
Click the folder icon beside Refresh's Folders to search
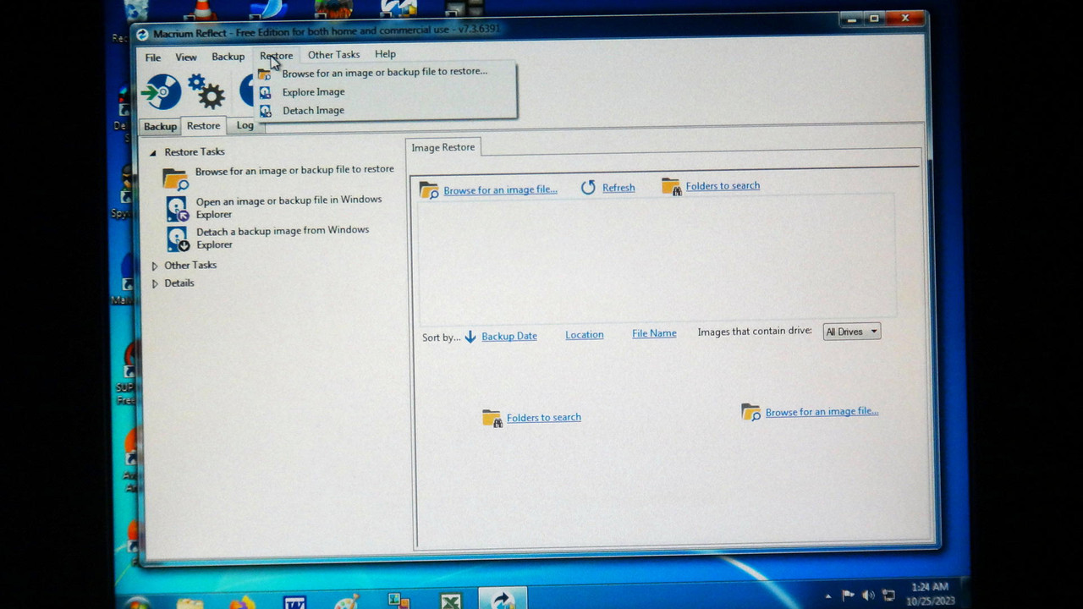tap(671, 186)
